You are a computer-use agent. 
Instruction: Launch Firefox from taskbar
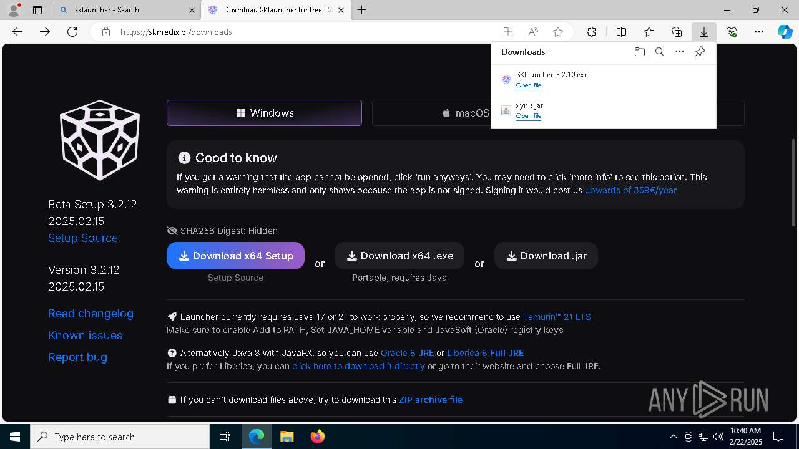coord(318,437)
